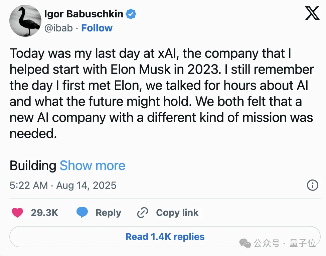326x256 pixels.
Task: Open Igor Babuschkin's profile name
Action: coord(84,14)
